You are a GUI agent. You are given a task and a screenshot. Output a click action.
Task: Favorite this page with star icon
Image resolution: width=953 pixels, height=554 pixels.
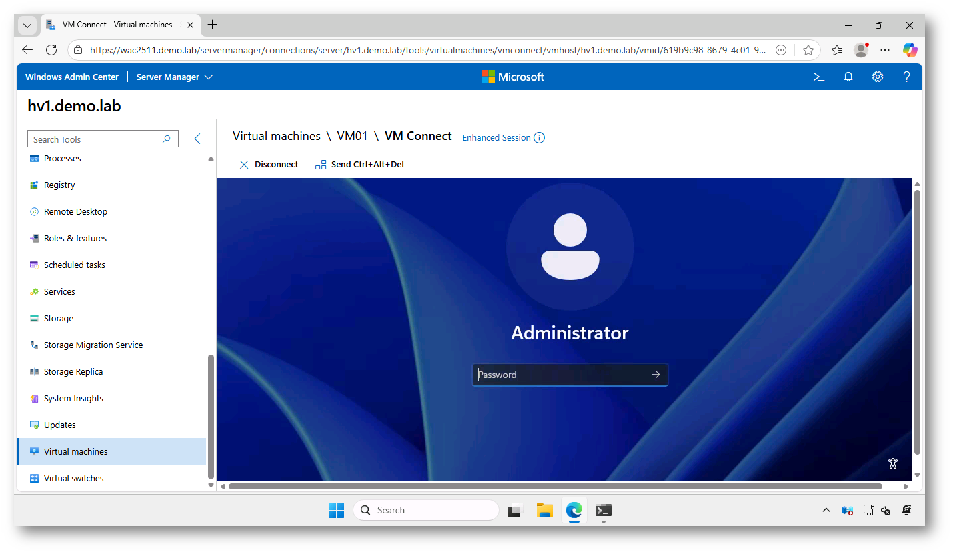pos(808,50)
